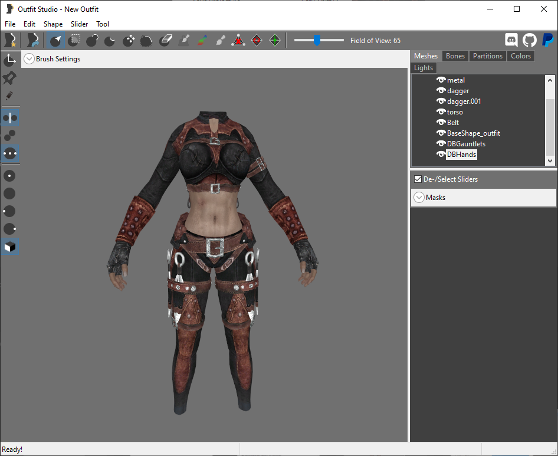558x456 pixels.
Task: Click the right-dot circle view icon
Action: pos(9,228)
